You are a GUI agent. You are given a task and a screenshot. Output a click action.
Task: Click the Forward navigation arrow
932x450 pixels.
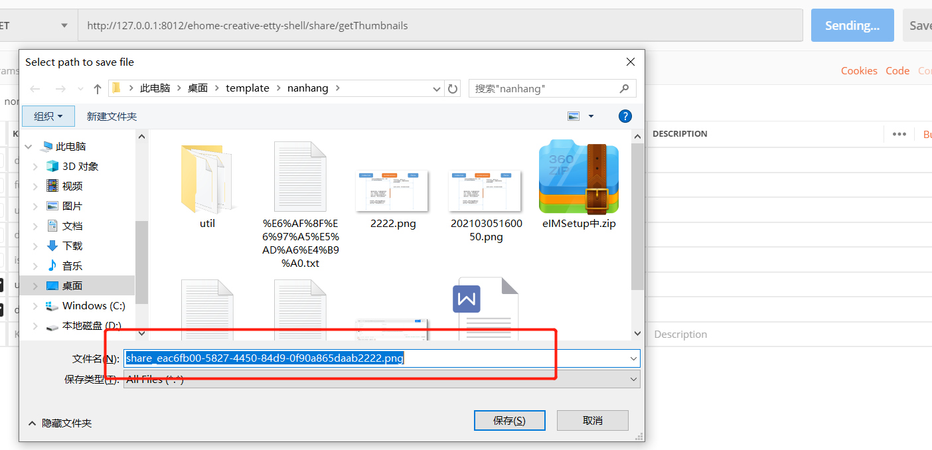60,88
